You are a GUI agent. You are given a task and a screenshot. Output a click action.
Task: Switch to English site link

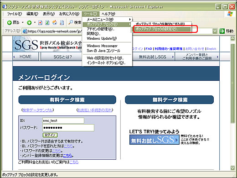coord(211,49)
